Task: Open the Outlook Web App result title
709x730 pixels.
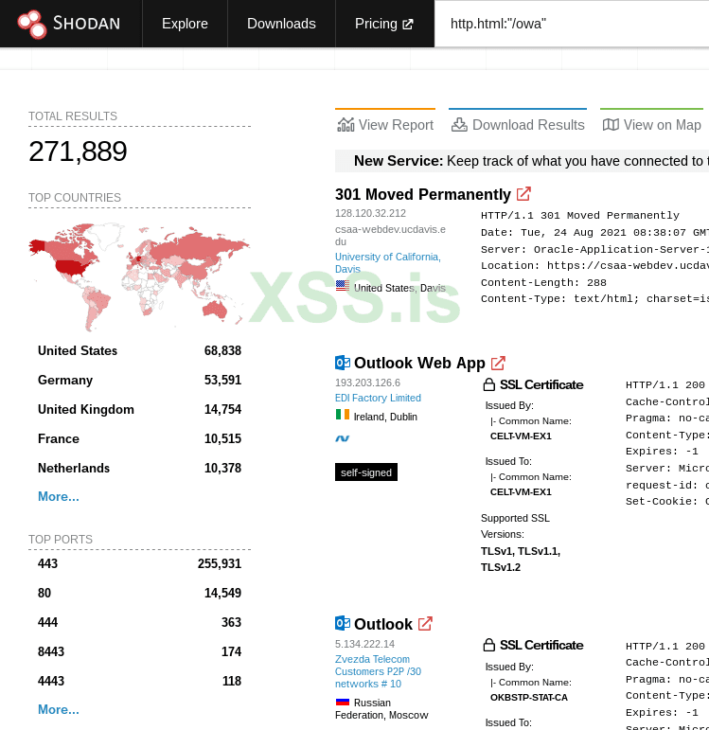Action: pyautogui.click(x=419, y=363)
